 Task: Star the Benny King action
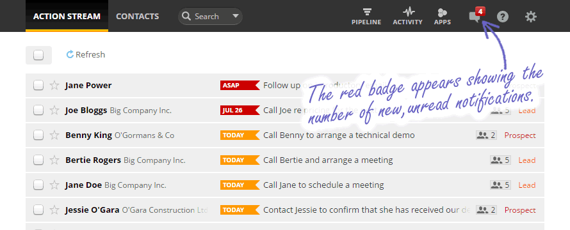[x=54, y=135]
